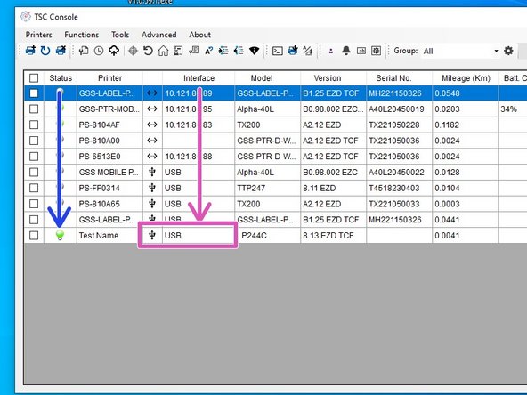The width and height of the screenshot is (527, 395).
Task: Open the About menu
Action: [x=199, y=35]
